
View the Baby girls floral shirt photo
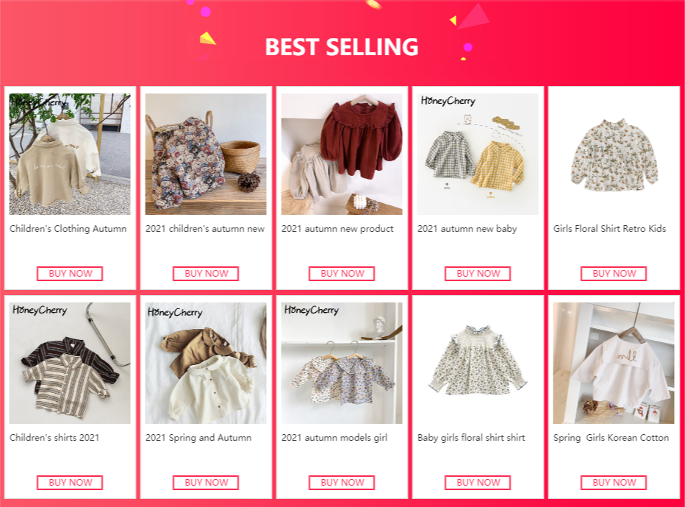478,363
